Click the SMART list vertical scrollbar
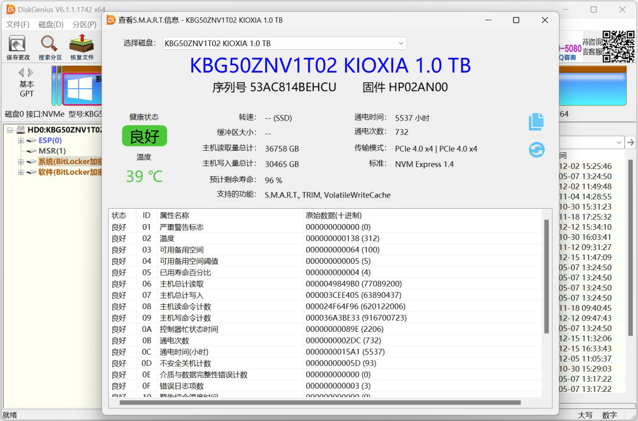Viewport: 638px width, 421px height. pyautogui.click(x=546, y=276)
